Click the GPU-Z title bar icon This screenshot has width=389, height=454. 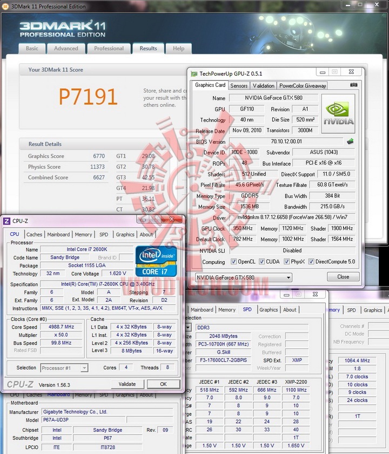click(x=194, y=74)
